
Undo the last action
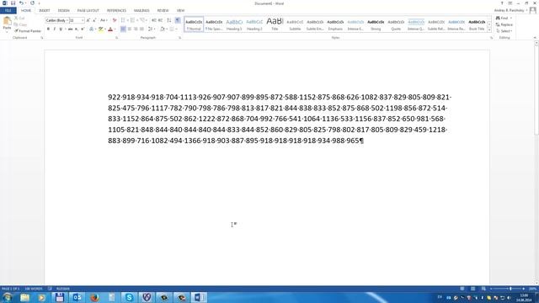tap(21, 3)
